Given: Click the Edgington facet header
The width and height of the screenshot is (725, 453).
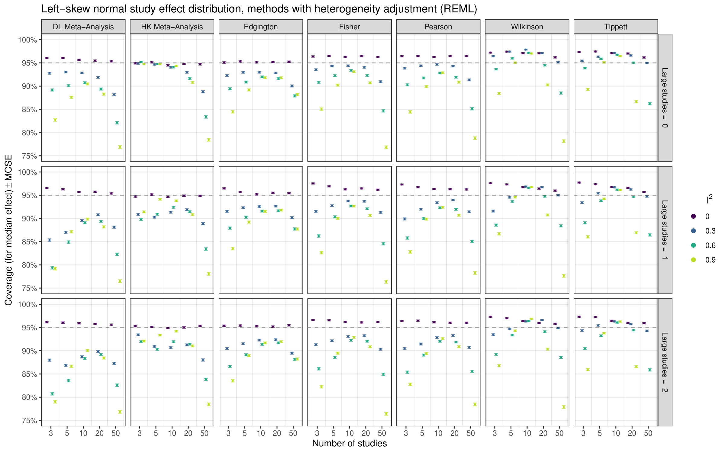Looking at the screenshot, I should tap(261, 27).
